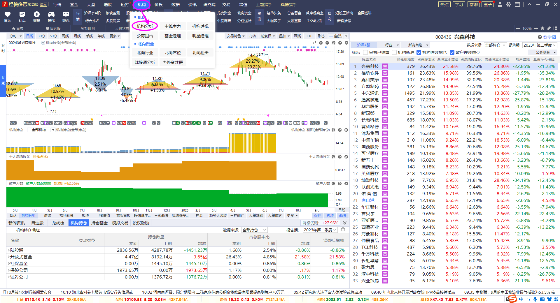Viewport: 560px width, 303px height.
Task: Check the 机构新进 filter checkbox
Action: pos(395,52)
